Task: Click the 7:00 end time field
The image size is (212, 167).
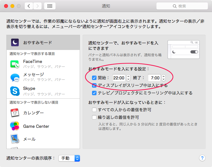Action: point(154,78)
